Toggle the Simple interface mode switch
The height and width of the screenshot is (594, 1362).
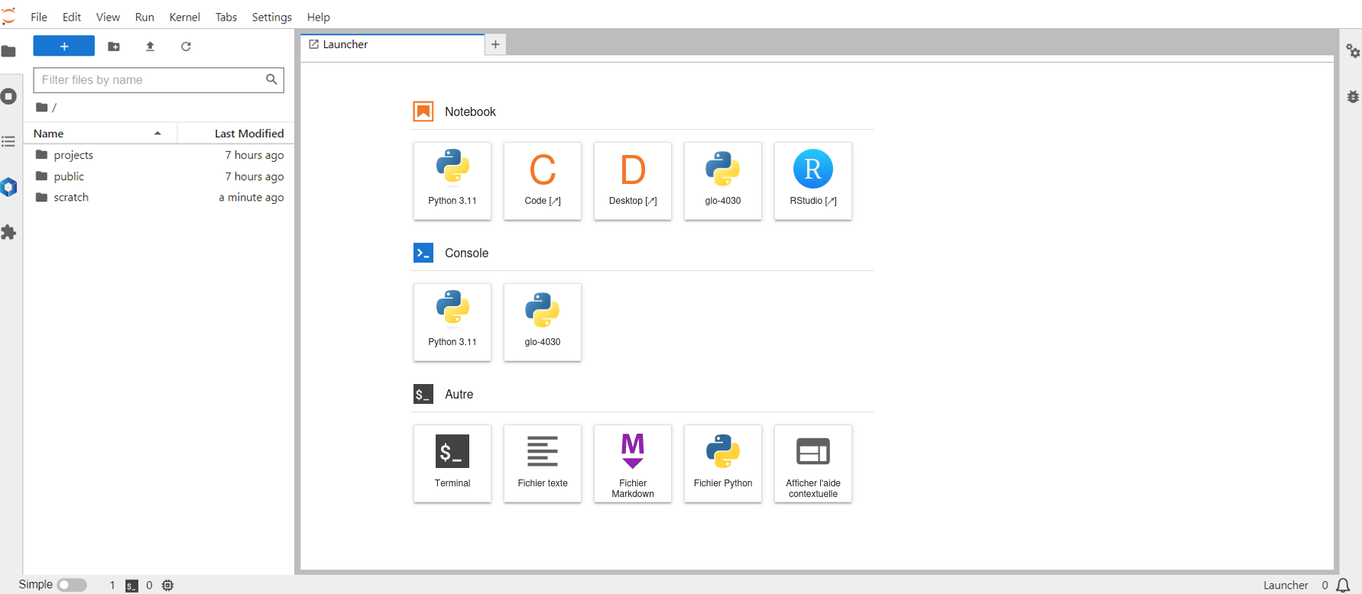(72, 585)
